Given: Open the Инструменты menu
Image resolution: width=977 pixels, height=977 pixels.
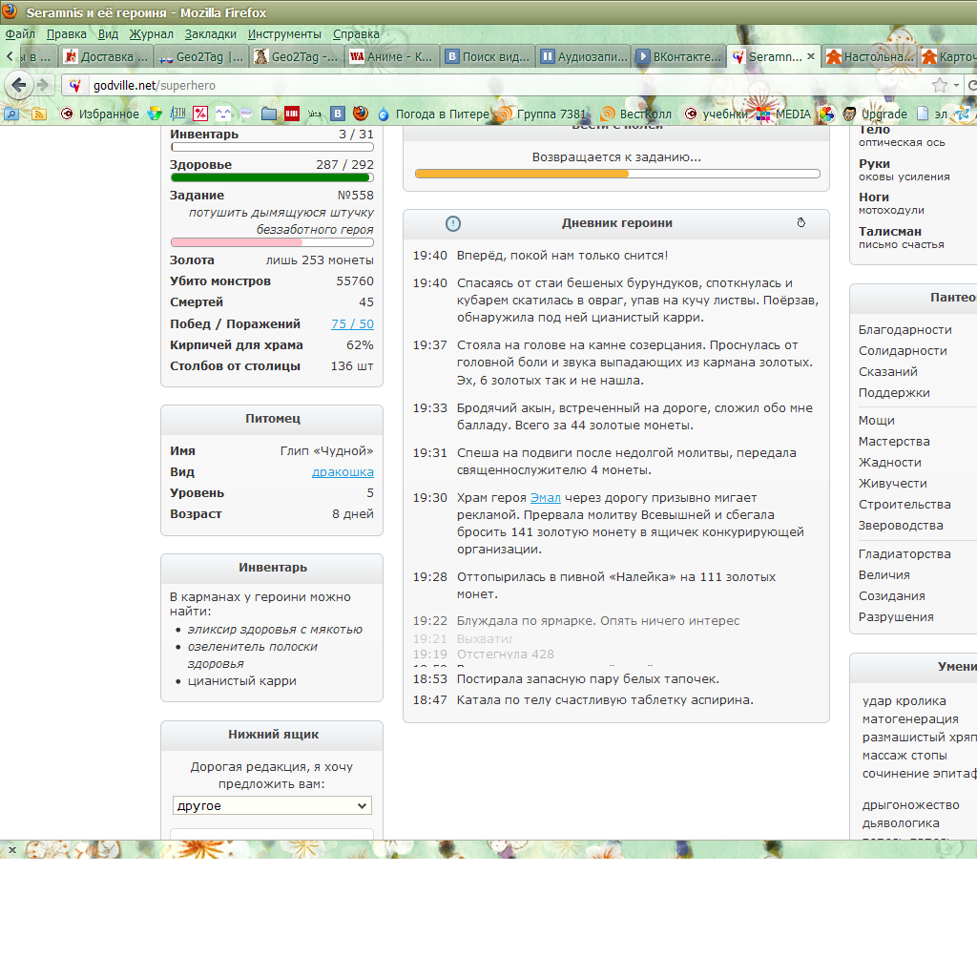Looking at the screenshot, I should 284,34.
